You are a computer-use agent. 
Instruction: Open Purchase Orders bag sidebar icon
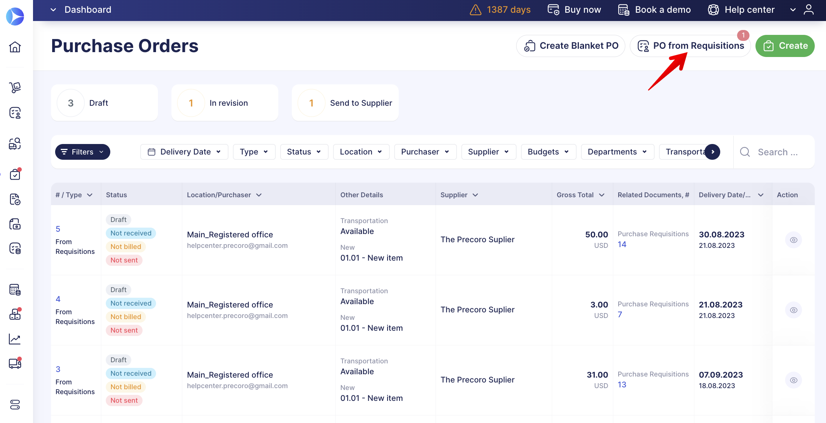[15, 174]
